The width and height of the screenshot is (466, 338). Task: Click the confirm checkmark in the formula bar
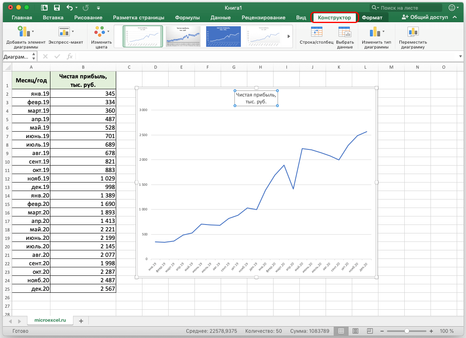pyautogui.click(x=57, y=56)
